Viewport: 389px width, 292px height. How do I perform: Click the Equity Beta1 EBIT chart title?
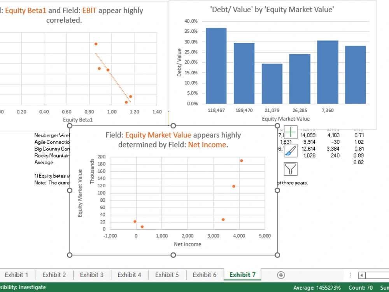tap(72, 15)
